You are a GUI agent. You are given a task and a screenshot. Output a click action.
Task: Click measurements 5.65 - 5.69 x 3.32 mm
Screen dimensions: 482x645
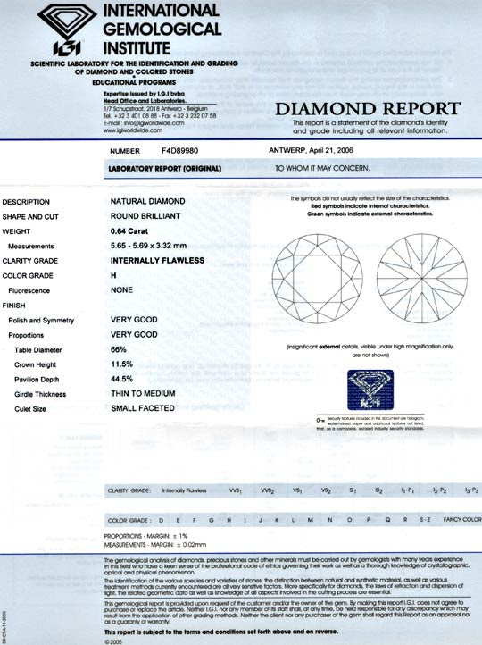(148, 246)
